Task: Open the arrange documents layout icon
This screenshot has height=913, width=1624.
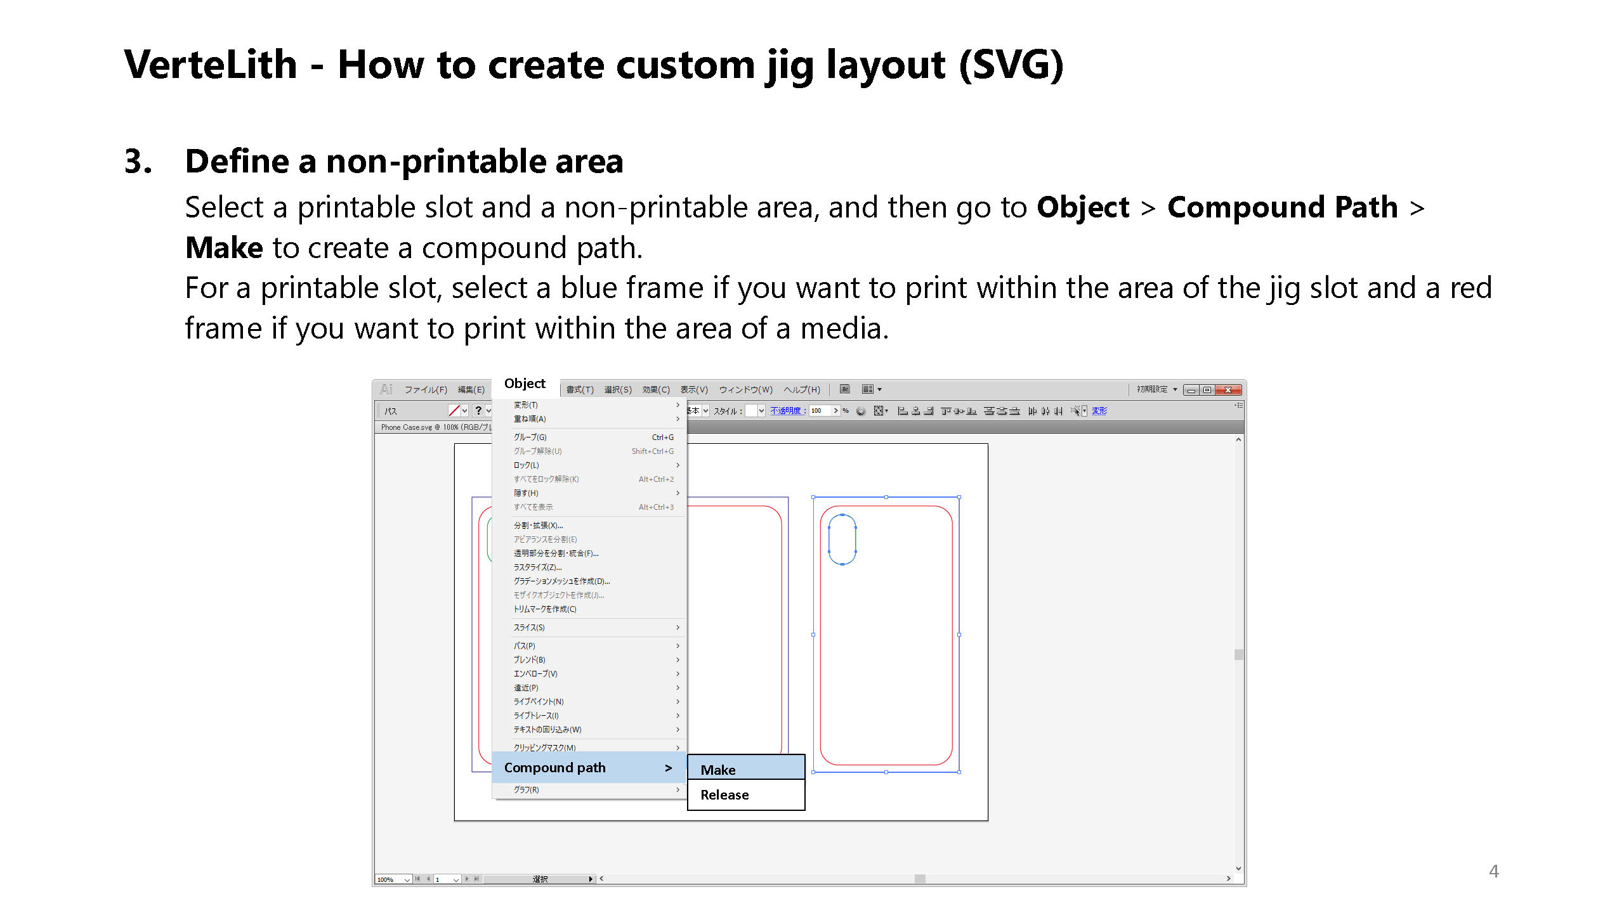Action: [867, 389]
